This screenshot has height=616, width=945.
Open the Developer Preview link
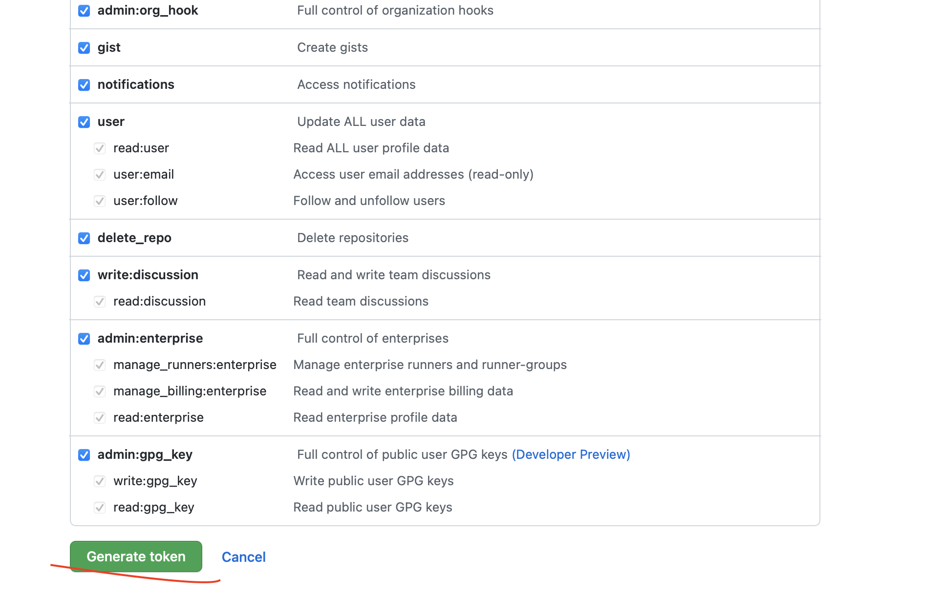(571, 454)
